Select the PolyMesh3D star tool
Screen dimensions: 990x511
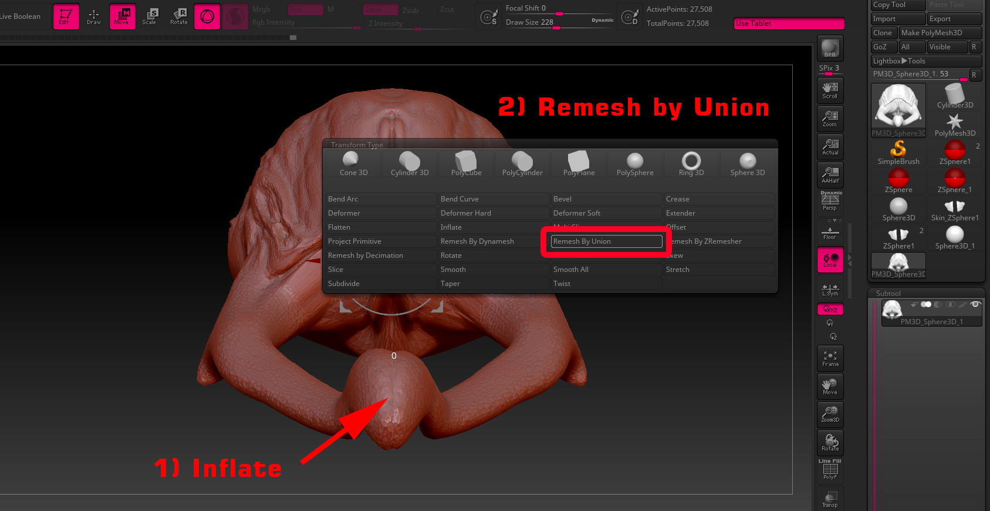tap(955, 124)
